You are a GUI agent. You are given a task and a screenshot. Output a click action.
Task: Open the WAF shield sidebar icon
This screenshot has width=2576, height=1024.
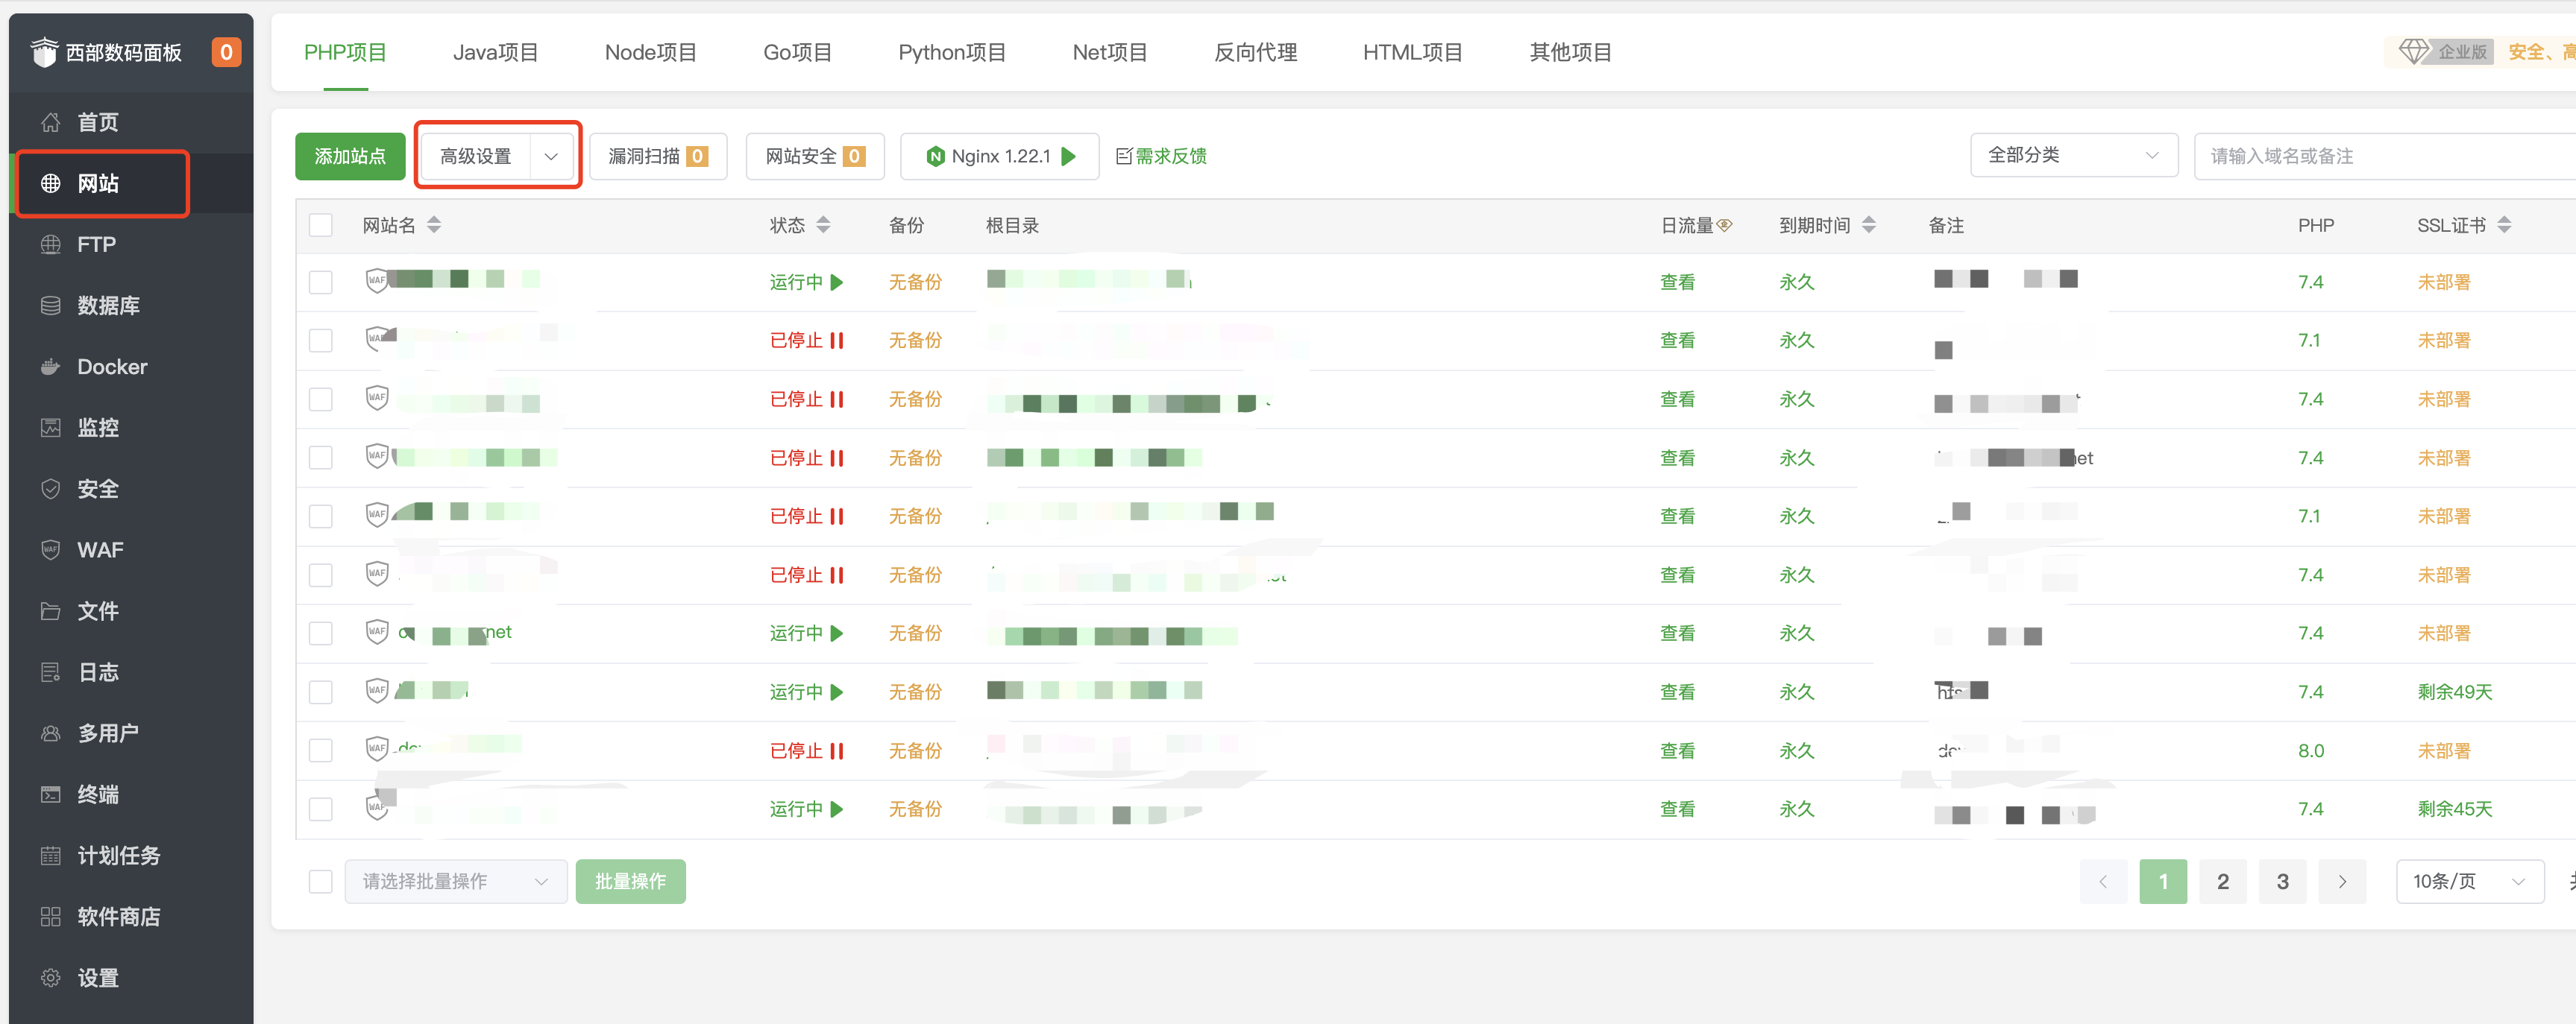(x=50, y=549)
